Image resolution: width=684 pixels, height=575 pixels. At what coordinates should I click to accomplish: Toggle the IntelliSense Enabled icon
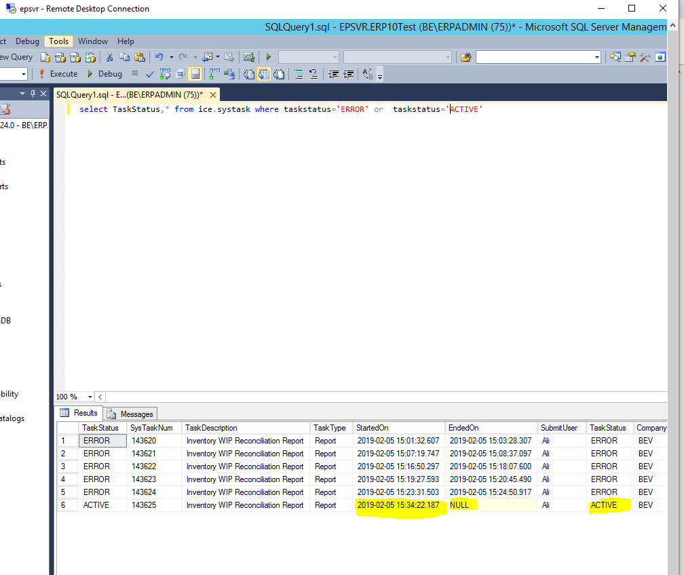click(x=195, y=74)
